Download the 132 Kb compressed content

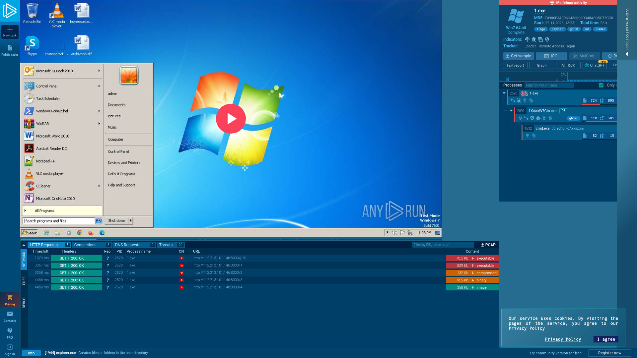coord(472,273)
